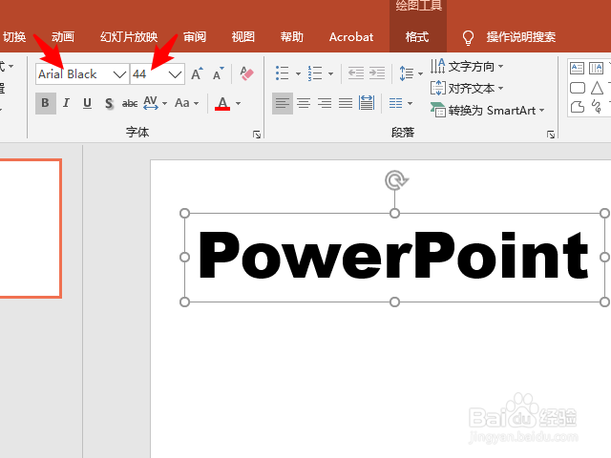
Task: Click top-left sizing handle of text box
Action: (184, 213)
